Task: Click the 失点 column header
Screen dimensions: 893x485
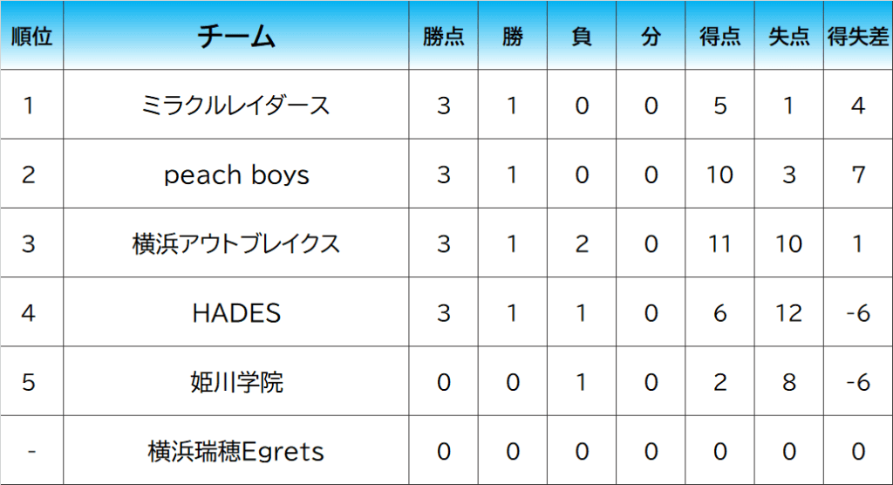Action: click(x=789, y=37)
